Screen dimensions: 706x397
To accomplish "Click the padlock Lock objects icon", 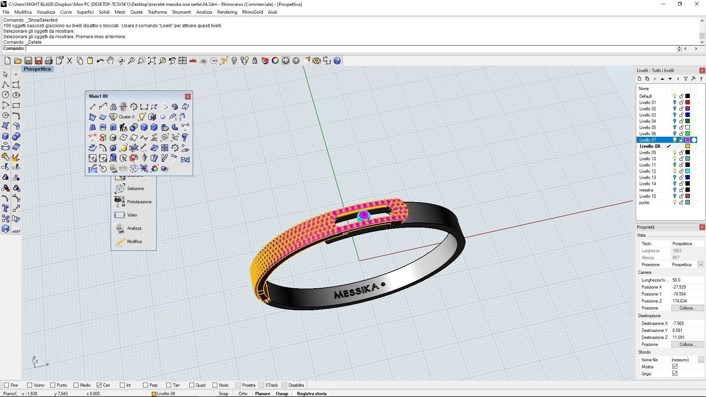I will click(254, 61).
